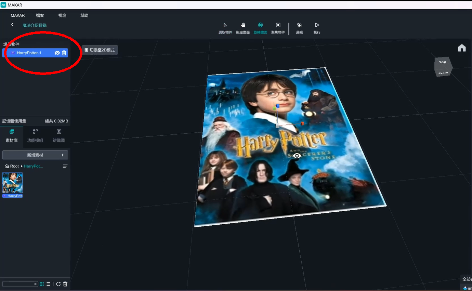Viewport: 472px width, 291px height.
Task: Delete the HarryPotter-1 scene object
Action: pos(64,53)
